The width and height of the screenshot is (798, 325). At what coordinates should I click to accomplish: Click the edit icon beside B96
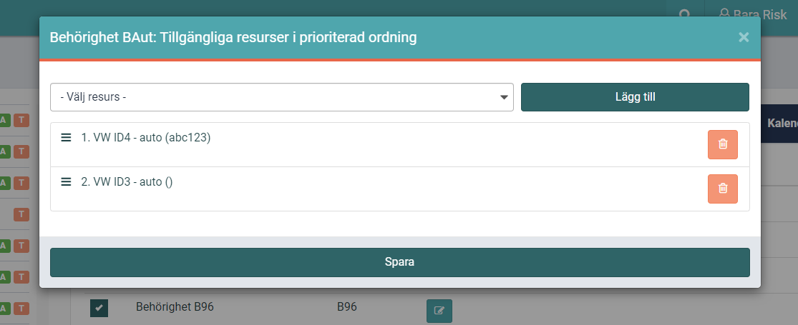(439, 310)
